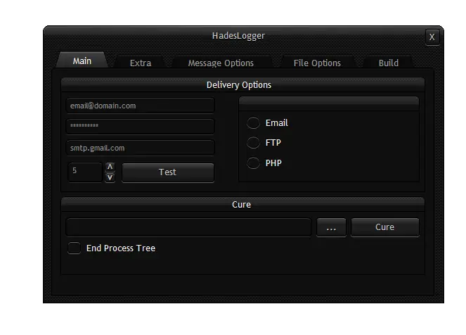The width and height of the screenshot is (466, 335).
Task: Tick the End Process Tree checkbox
Action: (74, 248)
